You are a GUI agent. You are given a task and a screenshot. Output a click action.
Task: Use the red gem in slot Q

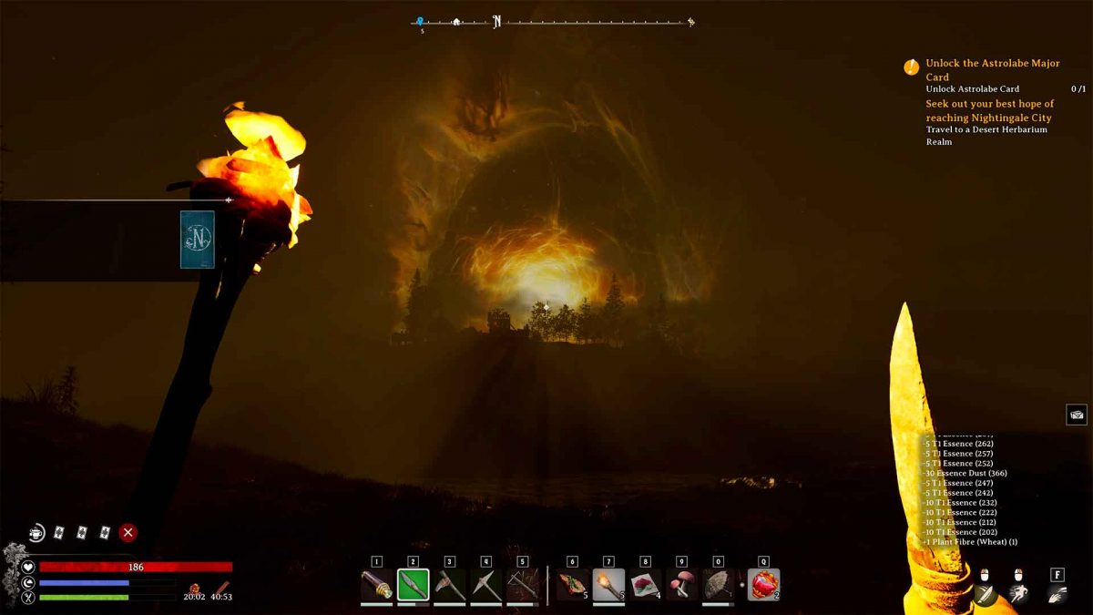pos(763,585)
